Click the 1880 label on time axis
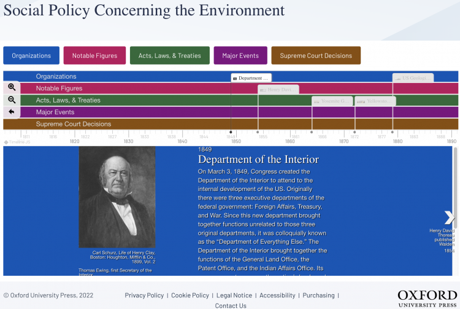 tap(398, 141)
